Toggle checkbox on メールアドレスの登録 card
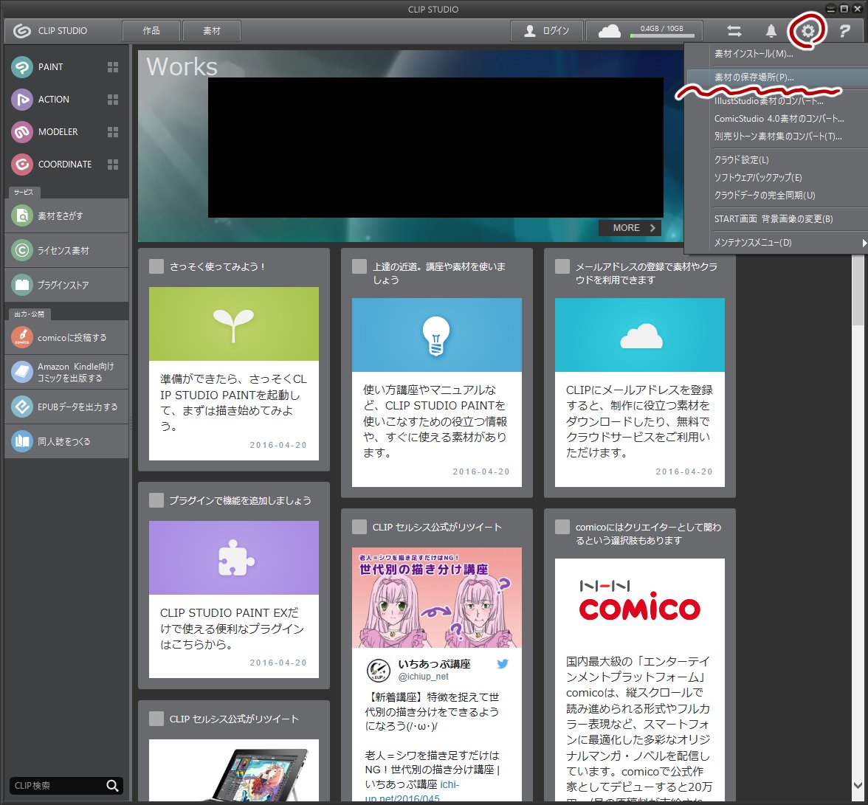The width and height of the screenshot is (868, 805). 562,266
